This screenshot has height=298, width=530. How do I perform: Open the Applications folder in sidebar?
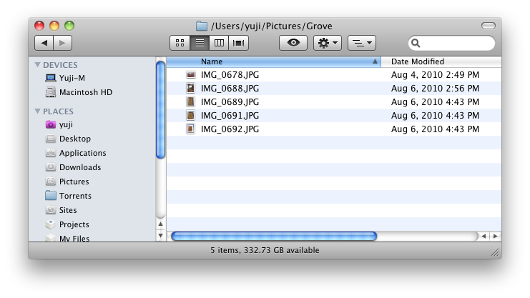82,153
